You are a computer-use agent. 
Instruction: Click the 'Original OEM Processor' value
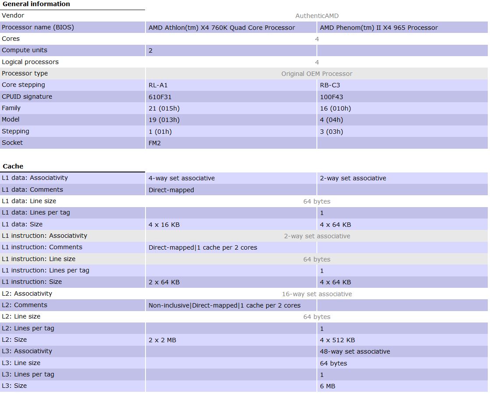click(316, 74)
